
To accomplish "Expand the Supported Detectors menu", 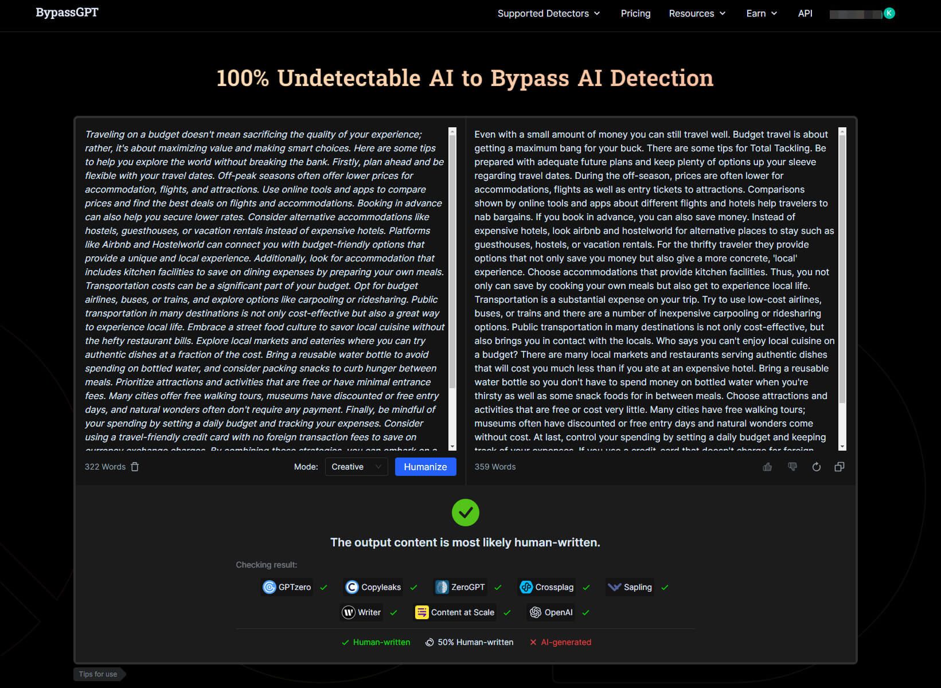I will pyautogui.click(x=548, y=13).
